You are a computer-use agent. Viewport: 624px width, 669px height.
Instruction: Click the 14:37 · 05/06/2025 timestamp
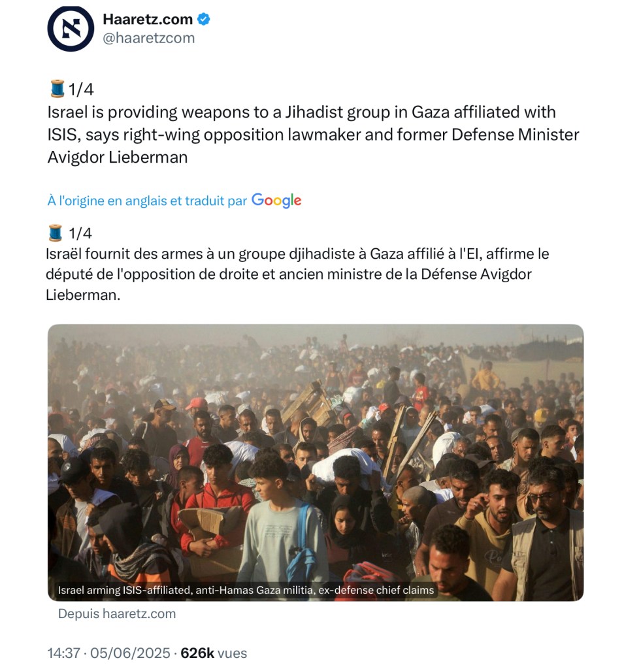pos(108,653)
